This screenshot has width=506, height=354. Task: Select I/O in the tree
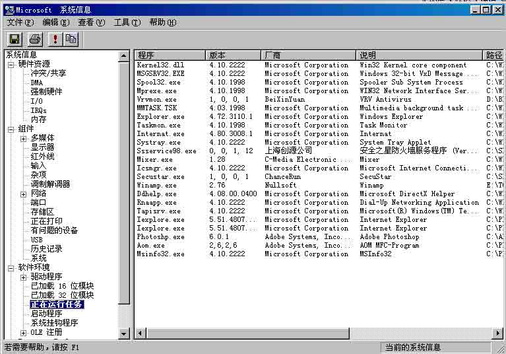pyautogui.click(x=36, y=101)
